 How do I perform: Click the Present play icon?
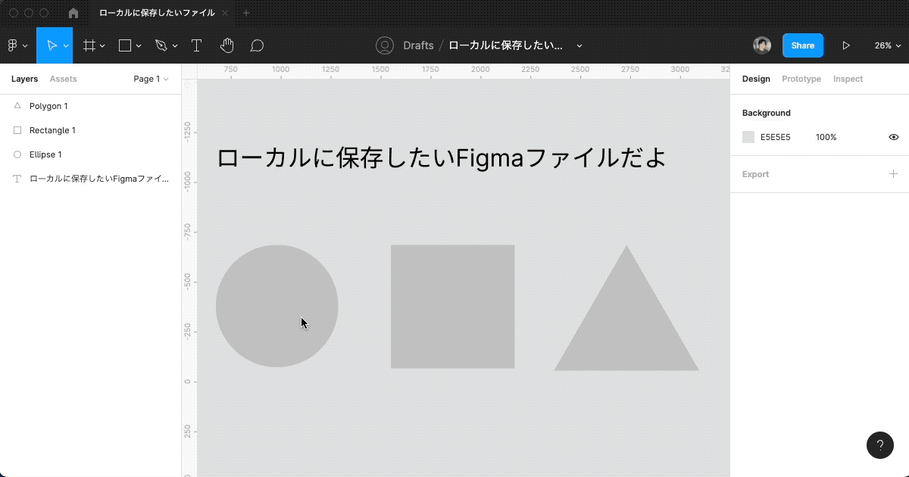click(846, 45)
